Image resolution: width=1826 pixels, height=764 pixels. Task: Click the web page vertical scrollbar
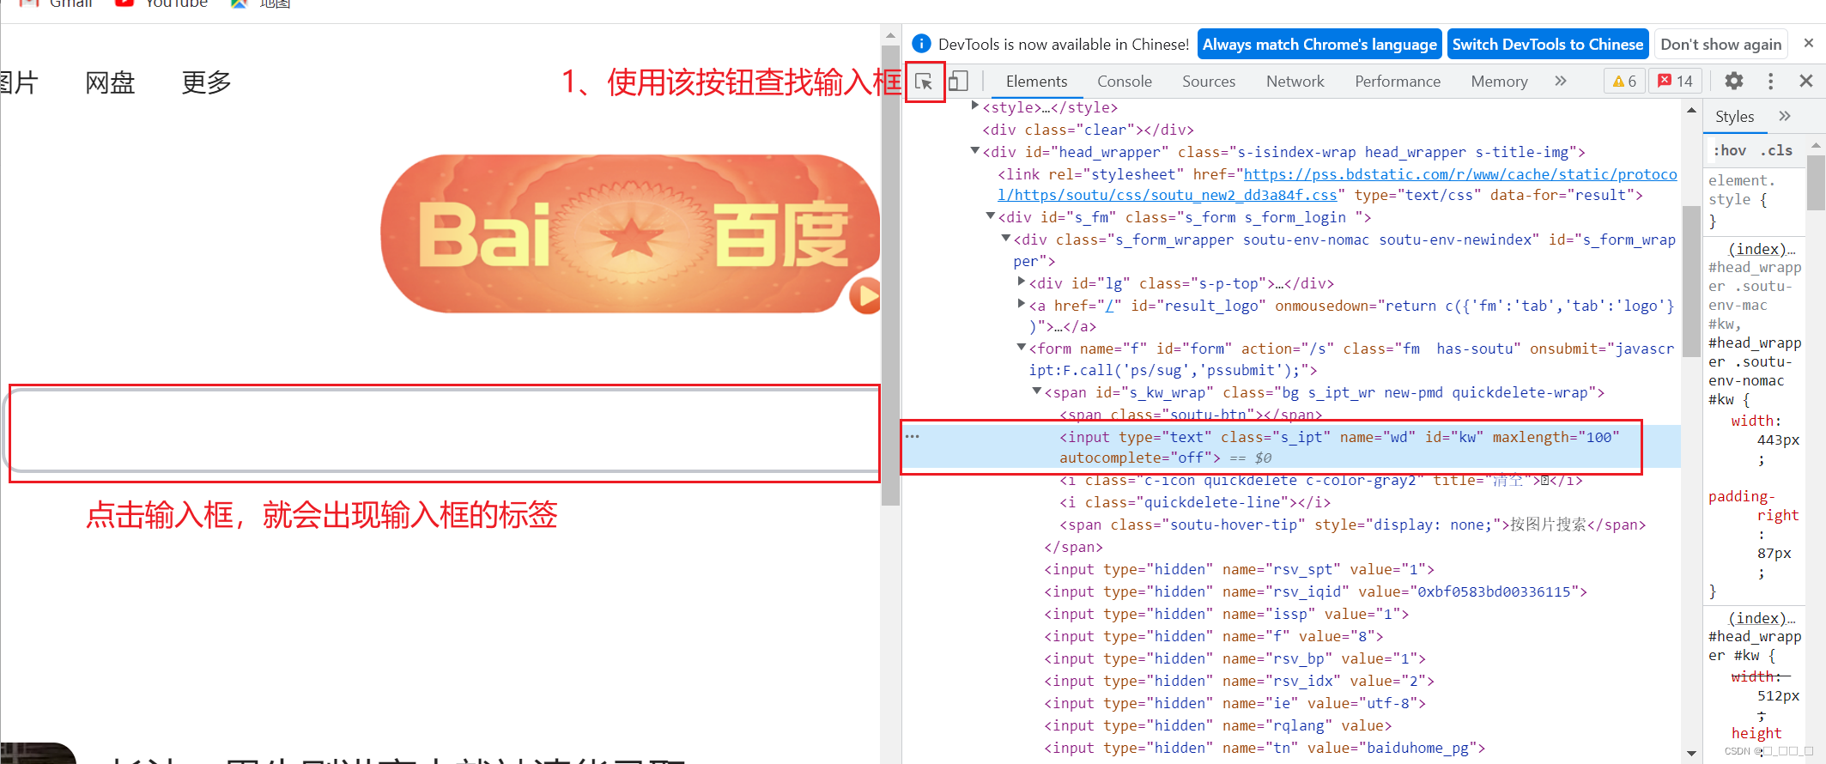click(x=890, y=275)
